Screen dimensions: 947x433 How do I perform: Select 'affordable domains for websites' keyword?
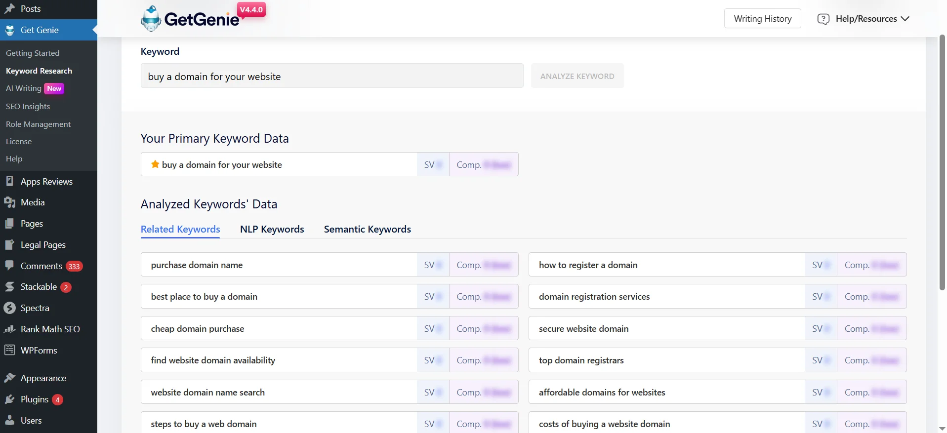pyautogui.click(x=718, y=392)
